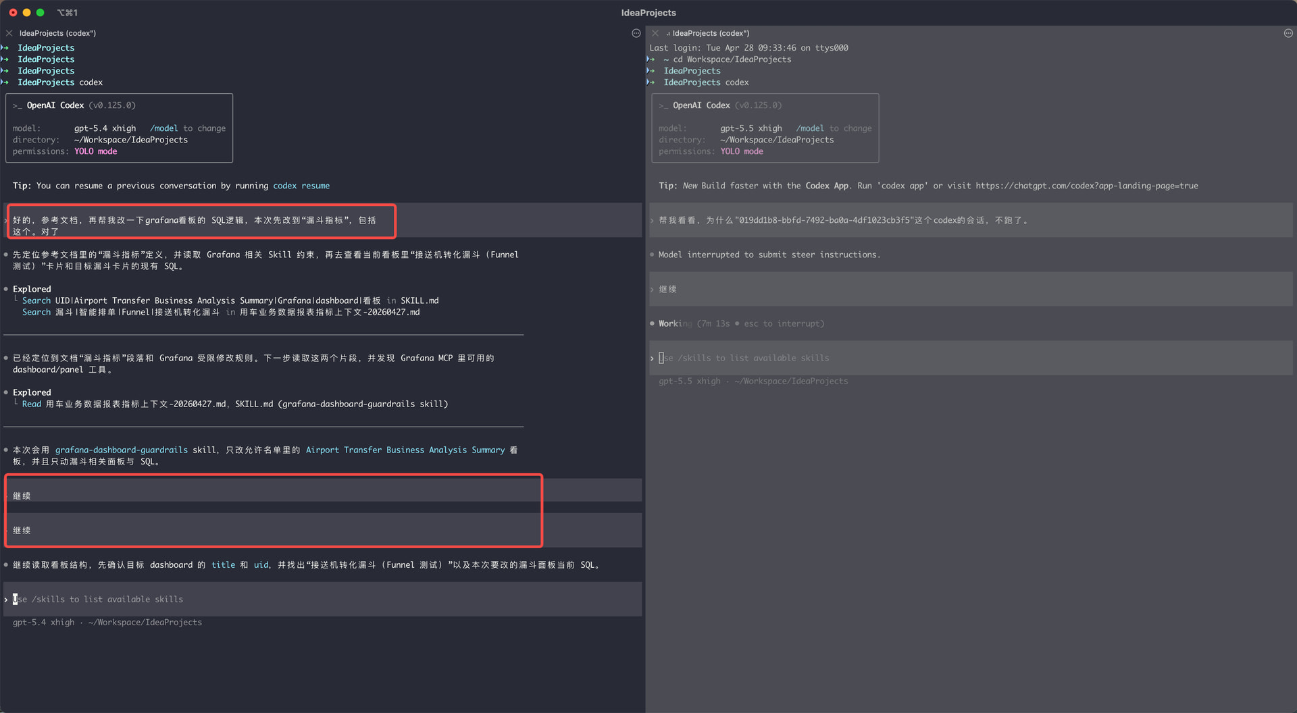Image resolution: width=1297 pixels, height=713 pixels.
Task: Focus the right pane's codex prompt input
Action: point(971,359)
